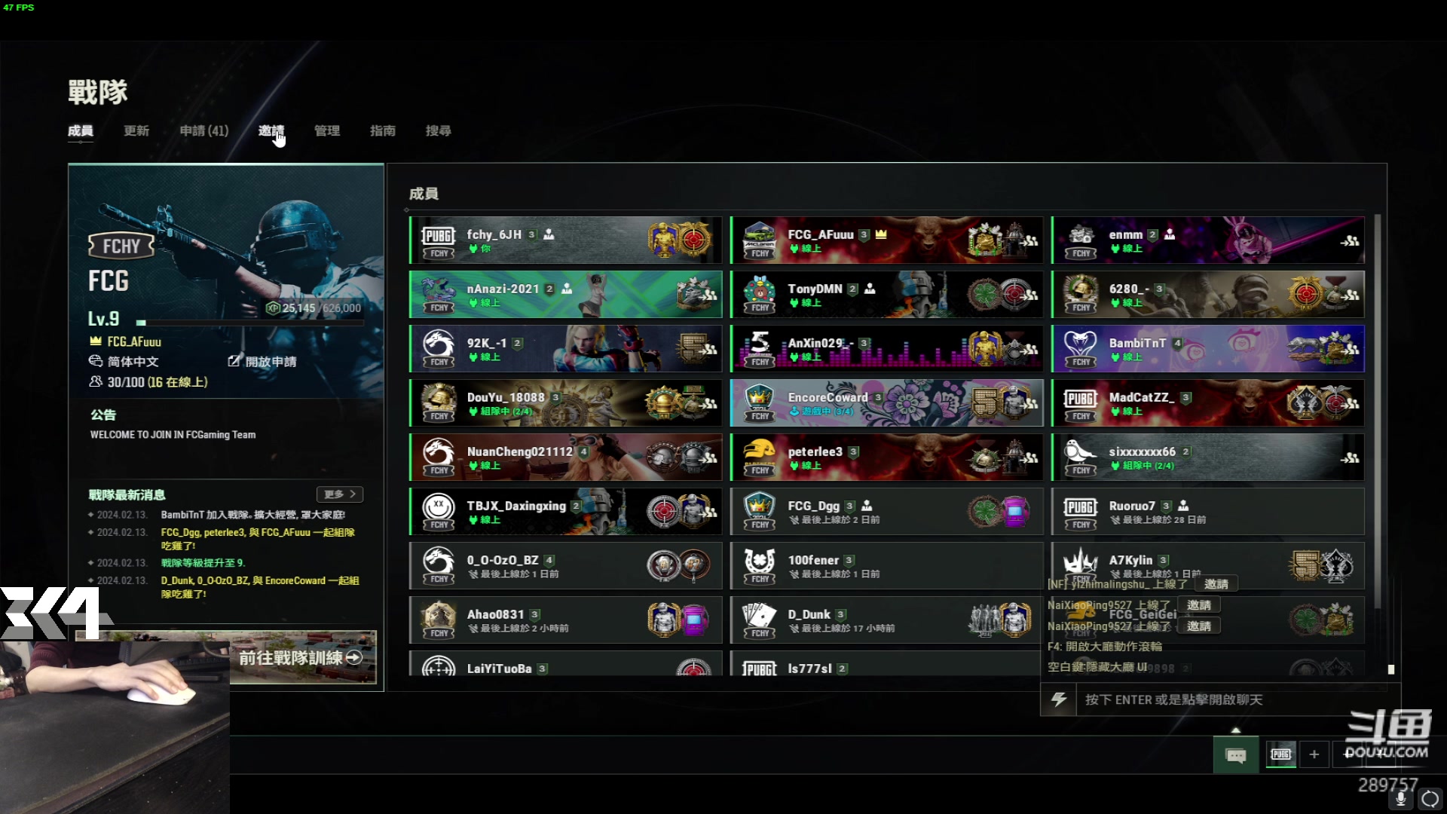The height and width of the screenshot is (814, 1447).
Task: Click the invite icon on sixxxxxxx66's card
Action: click(x=1349, y=458)
